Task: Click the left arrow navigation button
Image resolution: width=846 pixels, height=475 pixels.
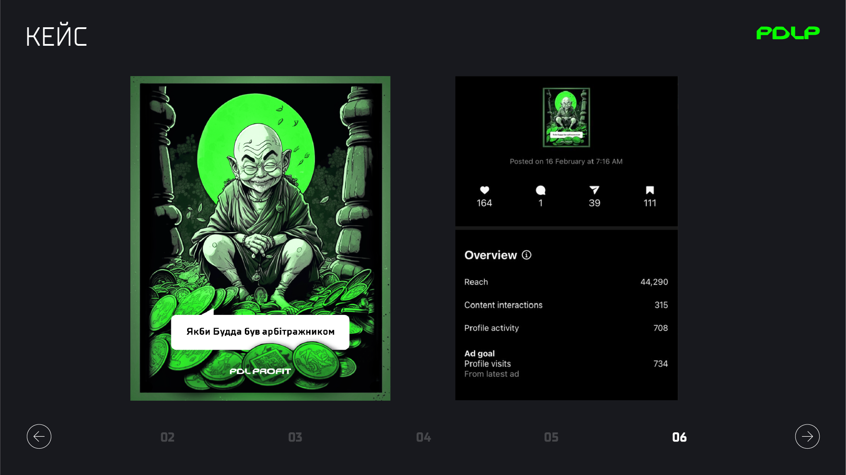Action: [39, 436]
